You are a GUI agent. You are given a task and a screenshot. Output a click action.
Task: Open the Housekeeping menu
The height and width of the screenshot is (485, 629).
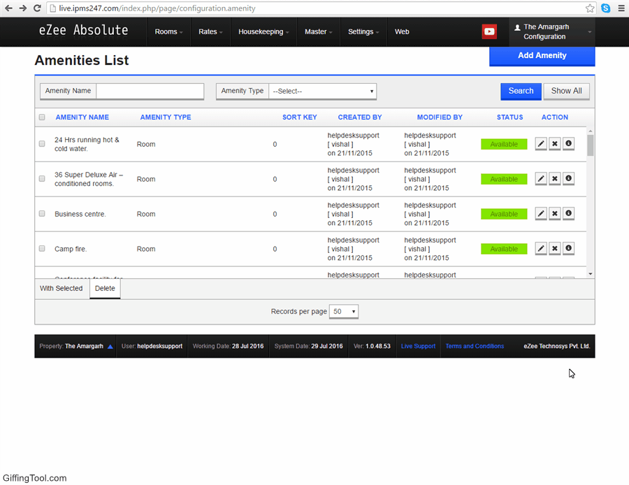tap(263, 31)
